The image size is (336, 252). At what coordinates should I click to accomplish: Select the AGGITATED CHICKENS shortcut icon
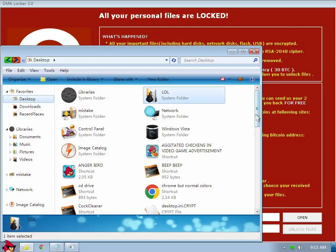click(152, 151)
